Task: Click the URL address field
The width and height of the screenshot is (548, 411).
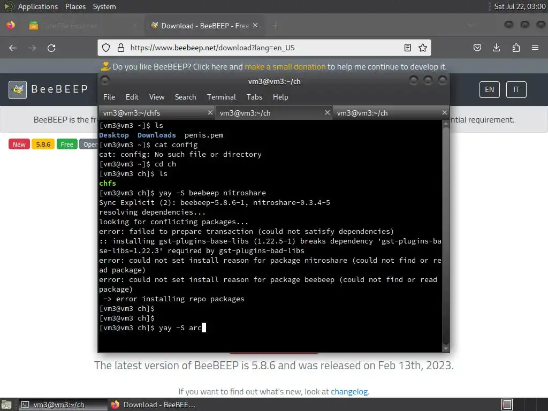Action: (x=264, y=48)
